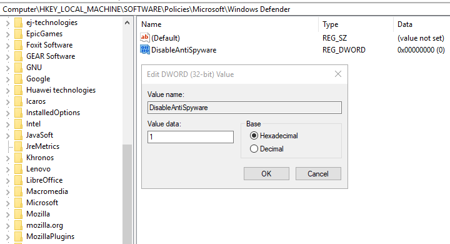Cancel the Edit DWORD dialog
The width and height of the screenshot is (450, 244).
pos(318,173)
